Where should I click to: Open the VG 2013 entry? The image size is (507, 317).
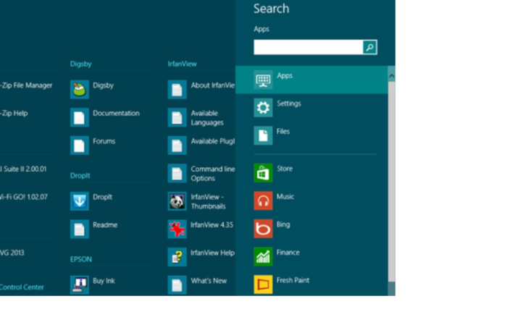12,253
